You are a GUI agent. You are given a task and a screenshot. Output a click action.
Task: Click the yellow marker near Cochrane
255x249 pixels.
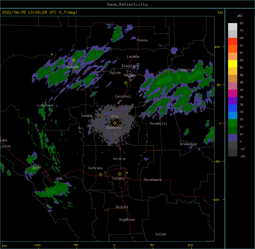pos(101,174)
